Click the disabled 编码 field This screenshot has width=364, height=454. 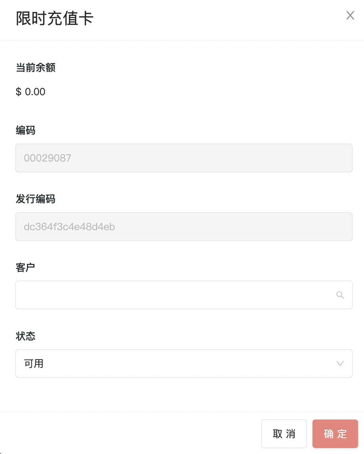coord(184,158)
